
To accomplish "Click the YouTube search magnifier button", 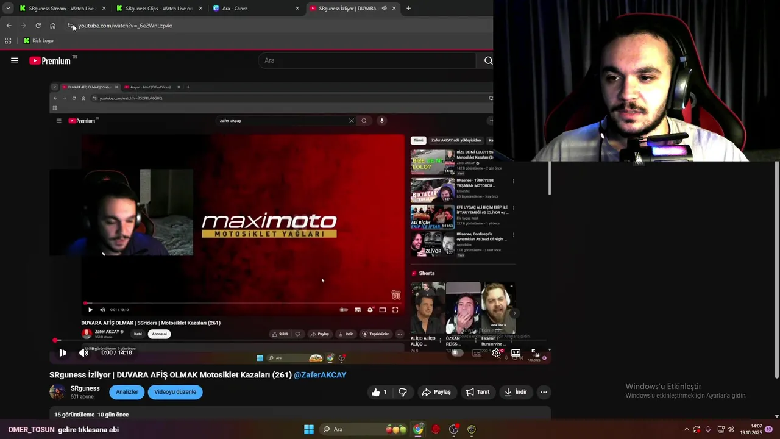I will (488, 60).
